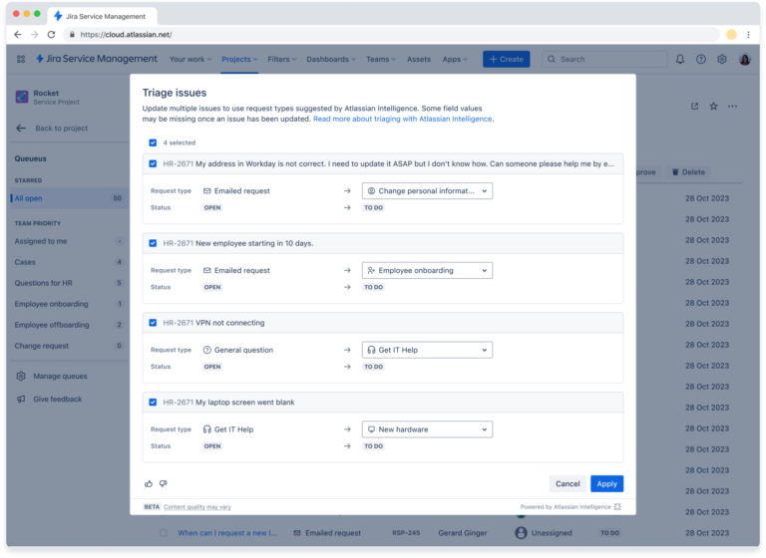Click the Jira Service Management logo
The width and height of the screenshot is (766, 558).
click(x=97, y=59)
